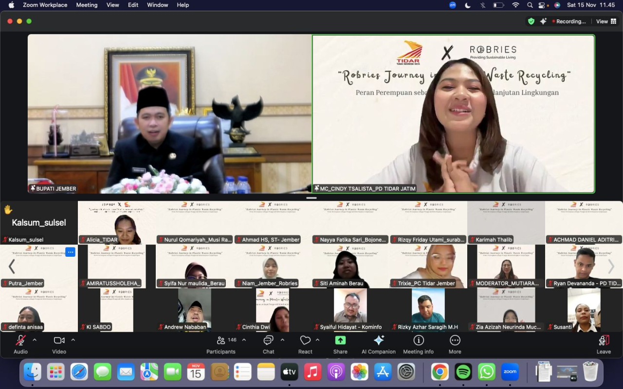Toggle the camera with Video button
Image resolution: width=623 pixels, height=389 pixels.
point(59,345)
